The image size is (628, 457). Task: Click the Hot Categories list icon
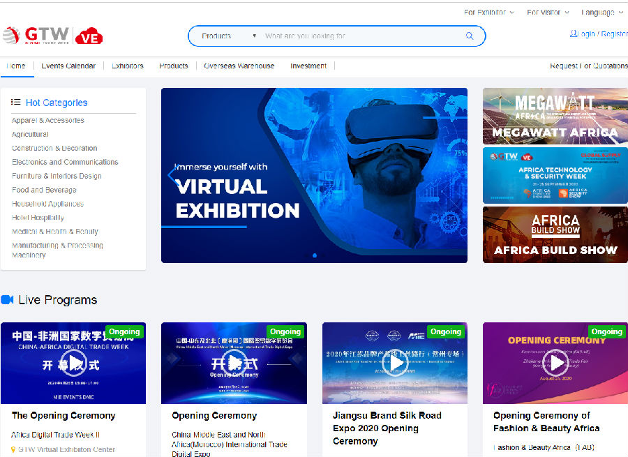[16, 103]
